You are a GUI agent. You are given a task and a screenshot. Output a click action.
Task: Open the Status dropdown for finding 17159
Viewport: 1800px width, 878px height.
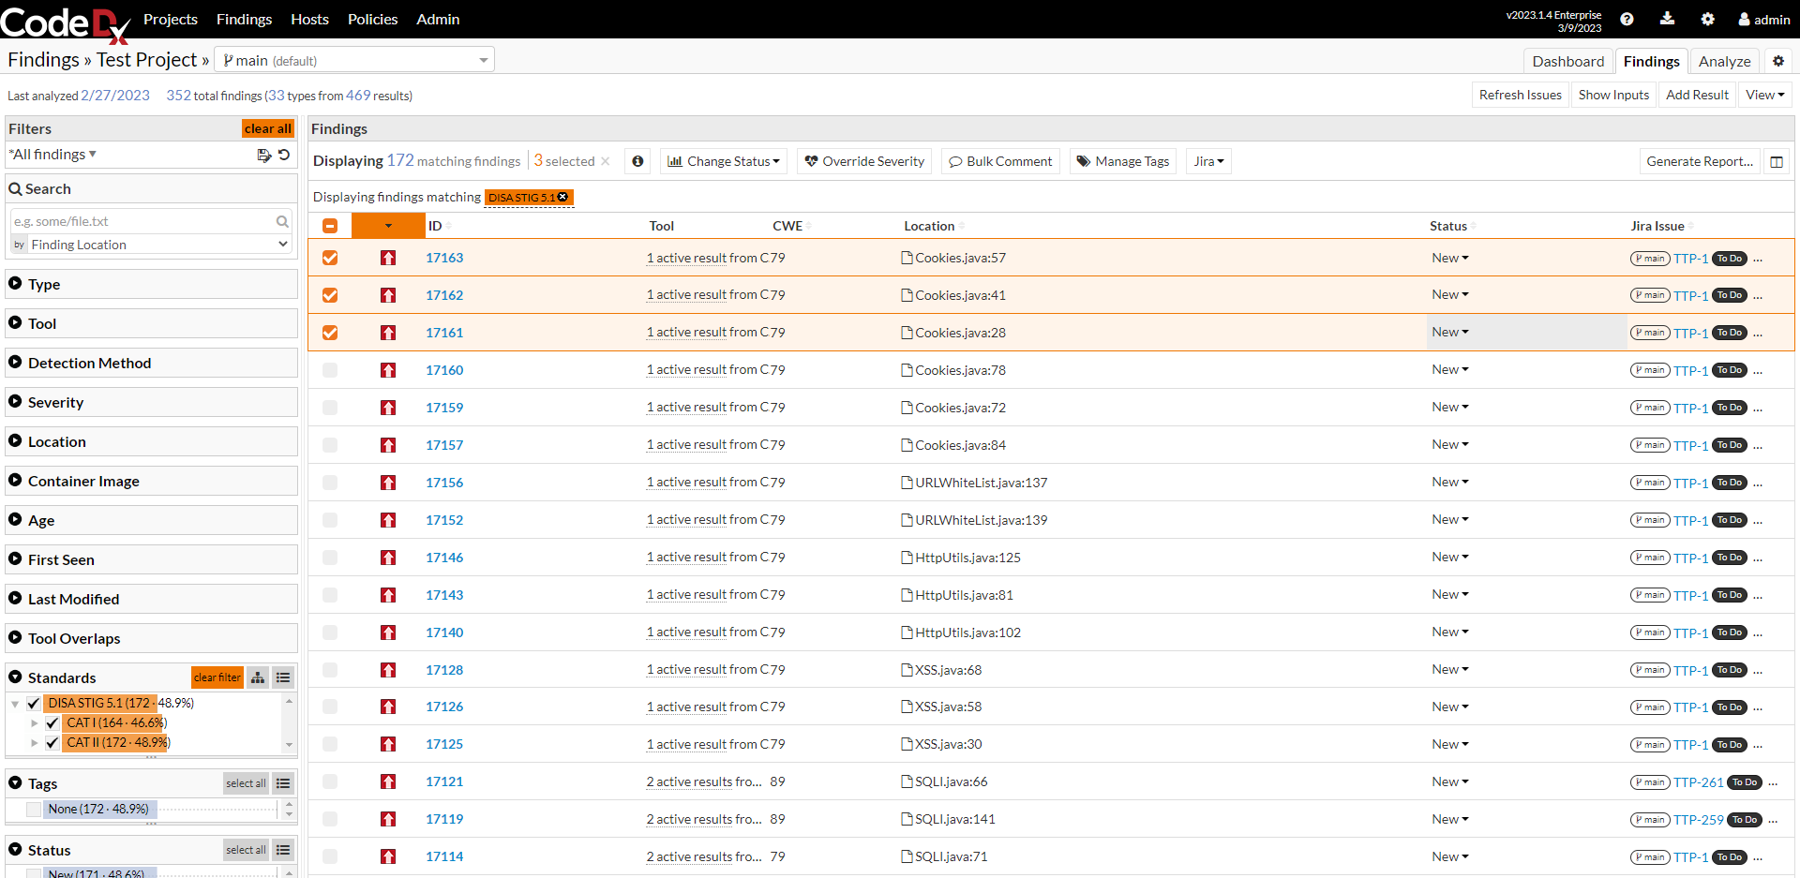[1450, 408]
